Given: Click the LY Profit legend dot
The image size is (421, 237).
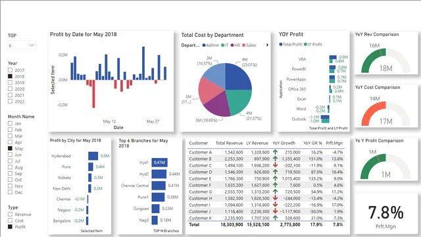Looking at the screenshot, I should tap(305, 44).
